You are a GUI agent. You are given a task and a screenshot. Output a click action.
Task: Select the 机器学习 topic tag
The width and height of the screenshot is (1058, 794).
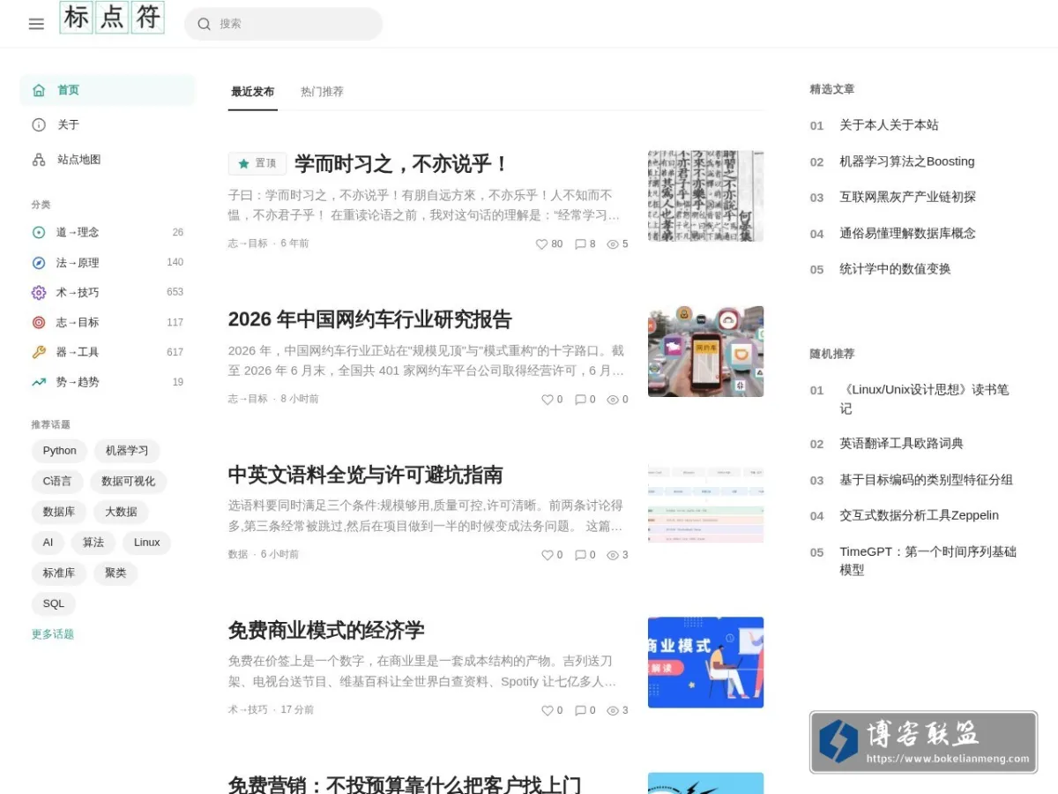pyautogui.click(x=127, y=451)
